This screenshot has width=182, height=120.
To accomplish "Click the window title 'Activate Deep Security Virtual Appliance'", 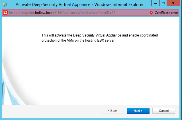I will click(79, 5).
